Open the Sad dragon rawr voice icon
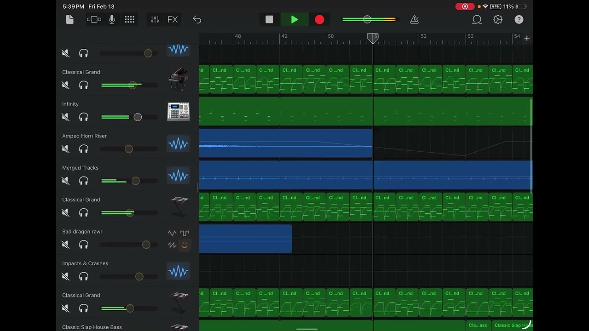The image size is (589, 331). coord(178,239)
